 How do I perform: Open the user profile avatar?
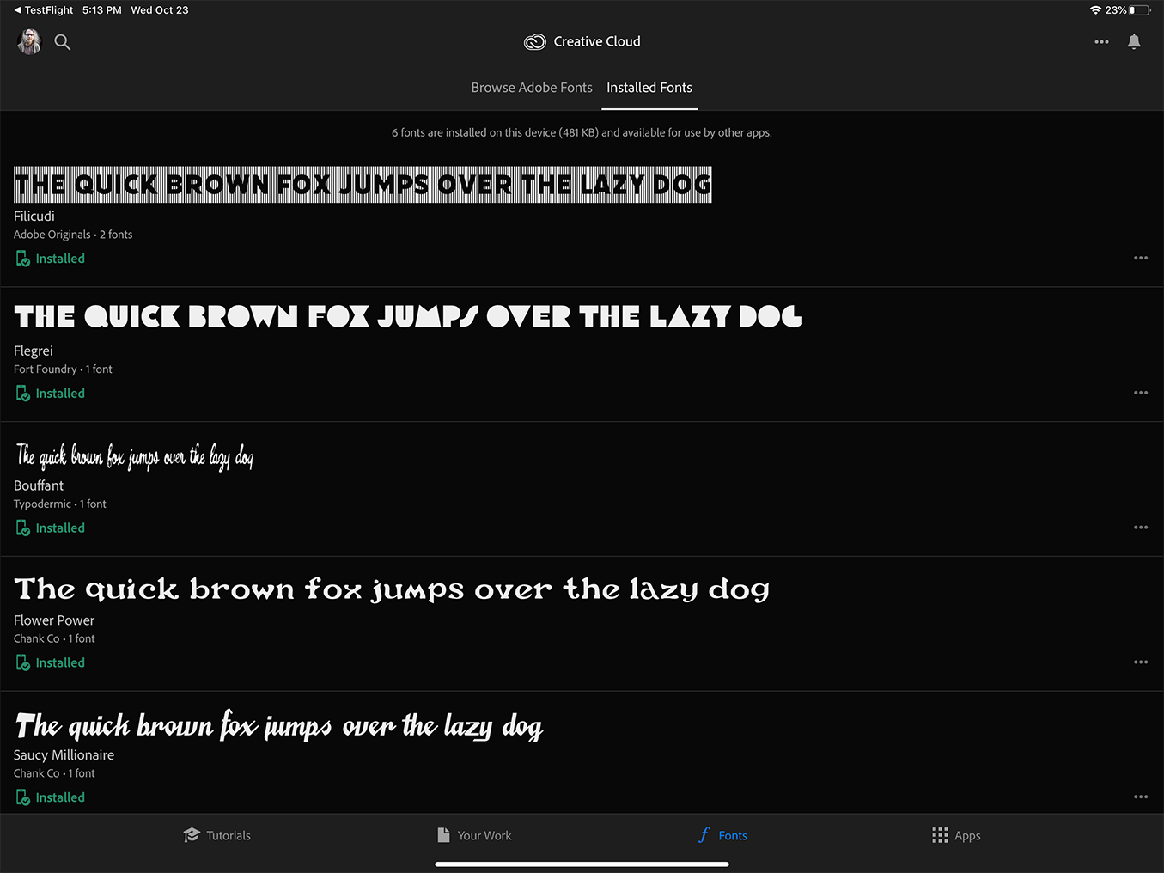click(29, 41)
